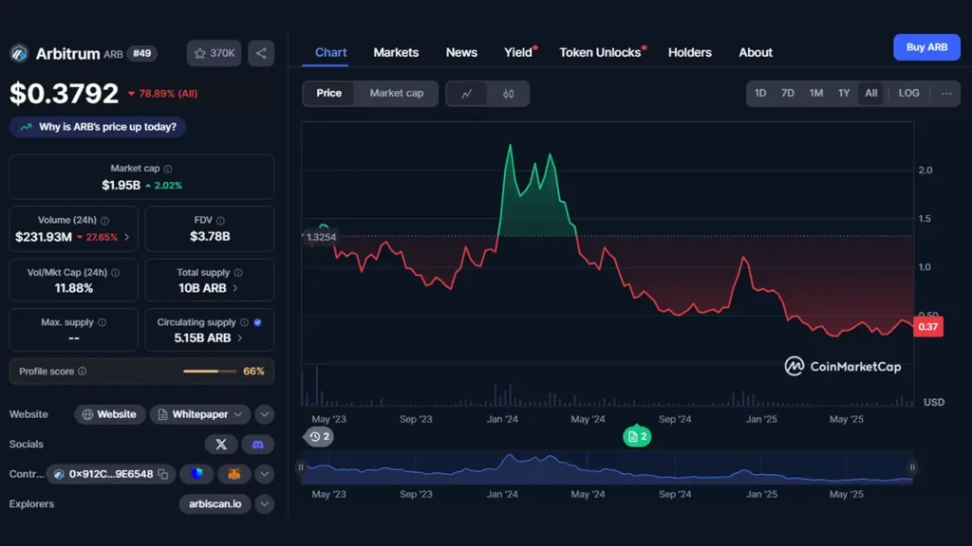The image size is (972, 546).
Task: Set chart range to 1Y
Action: click(x=844, y=94)
